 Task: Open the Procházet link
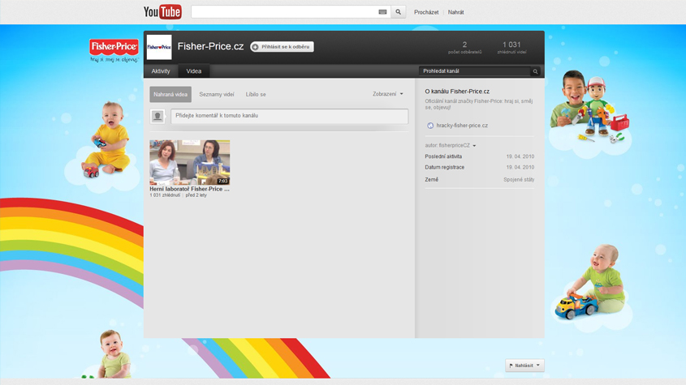[426, 12]
